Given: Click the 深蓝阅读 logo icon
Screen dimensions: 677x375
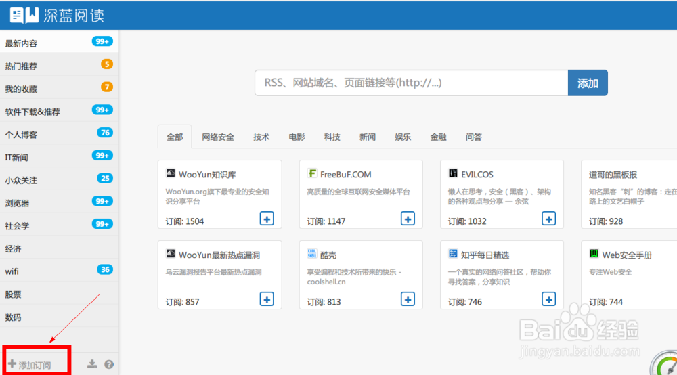Looking at the screenshot, I should (x=24, y=15).
